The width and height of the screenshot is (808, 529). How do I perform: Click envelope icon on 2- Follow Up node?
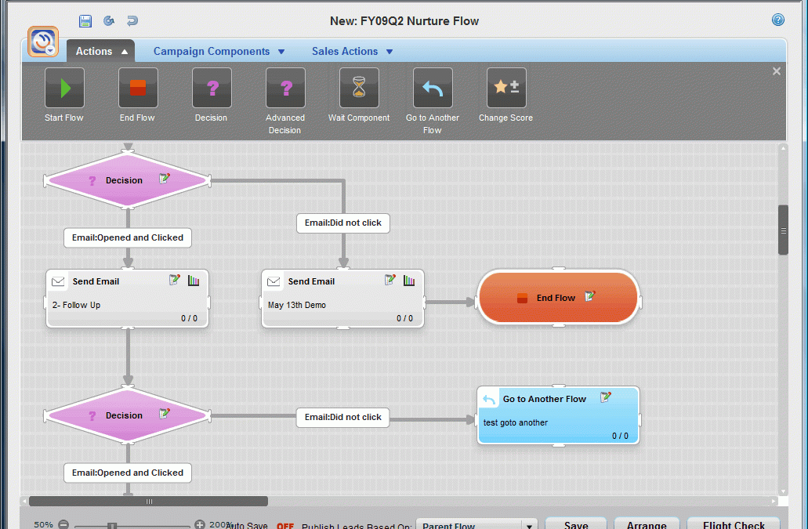(58, 281)
